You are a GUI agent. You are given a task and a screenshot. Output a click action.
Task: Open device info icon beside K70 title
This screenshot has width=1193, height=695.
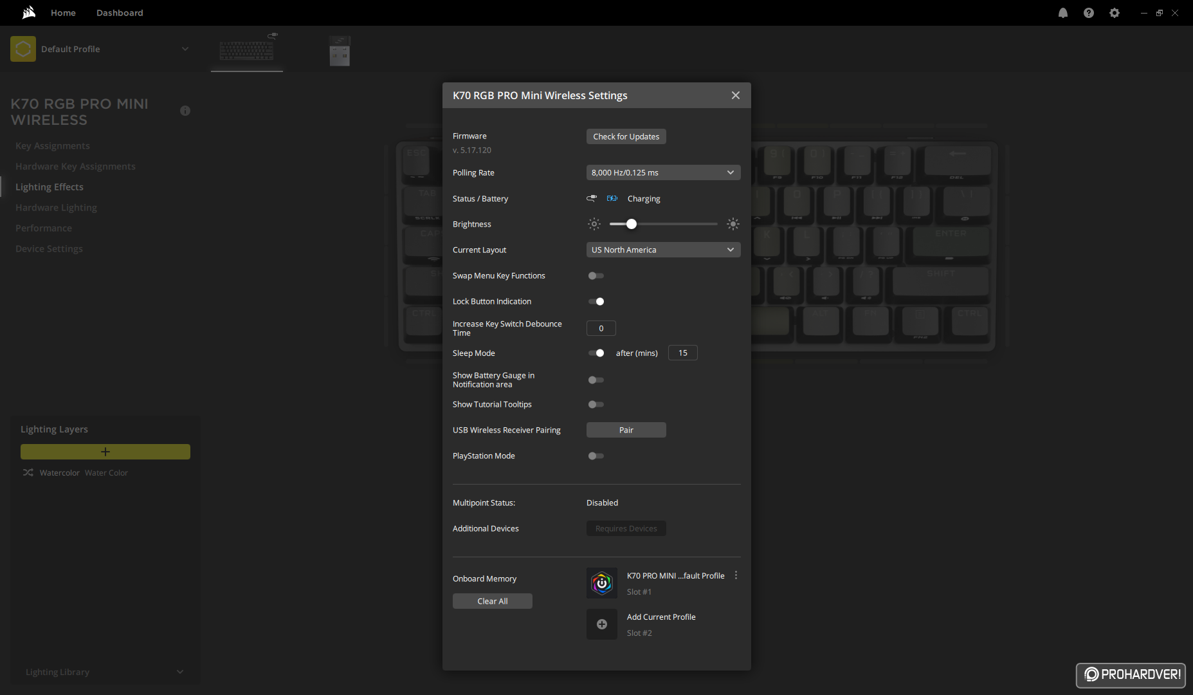point(185,111)
